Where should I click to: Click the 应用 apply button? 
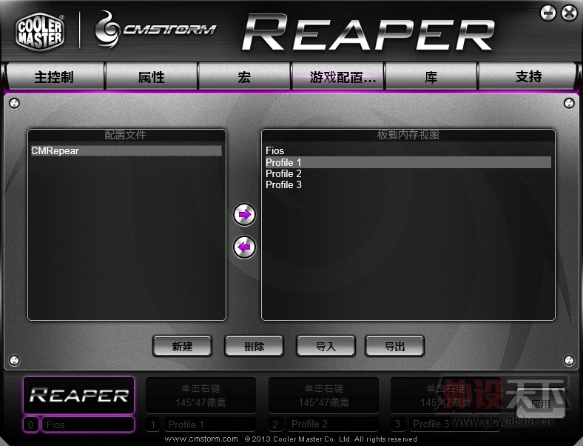point(541,404)
